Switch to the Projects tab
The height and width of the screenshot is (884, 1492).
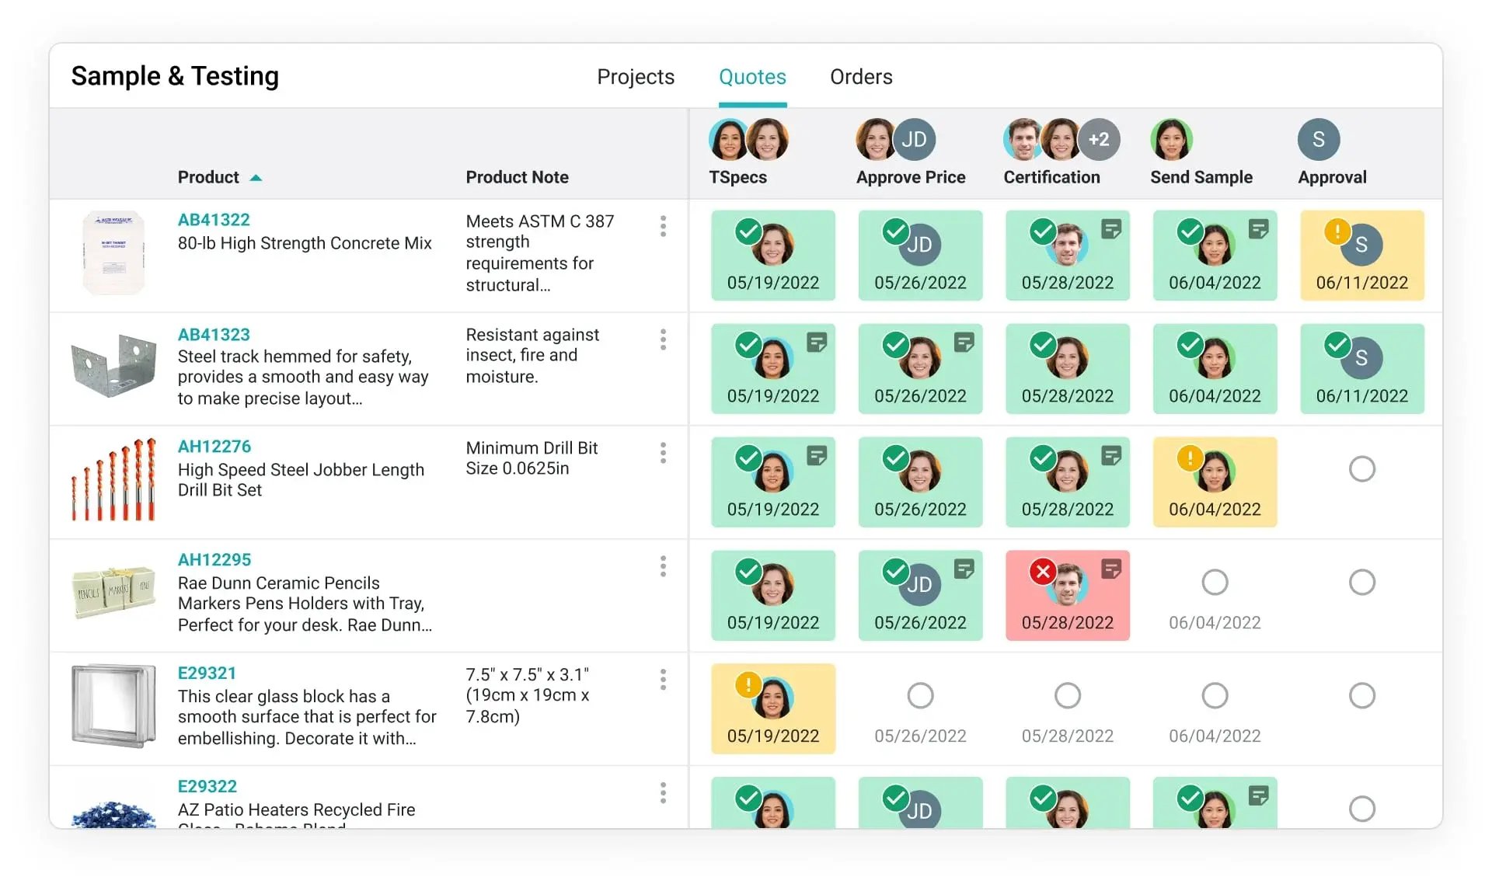635,77
